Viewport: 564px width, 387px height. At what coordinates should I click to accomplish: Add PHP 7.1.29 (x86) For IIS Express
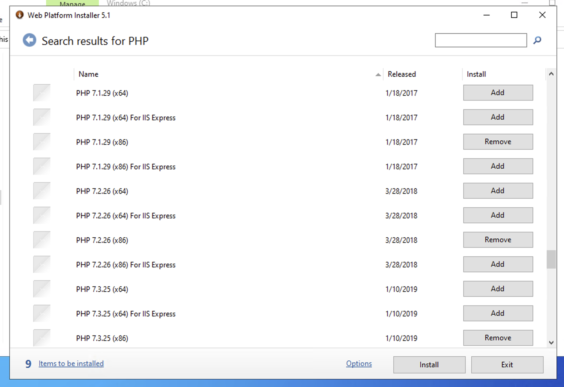(498, 166)
